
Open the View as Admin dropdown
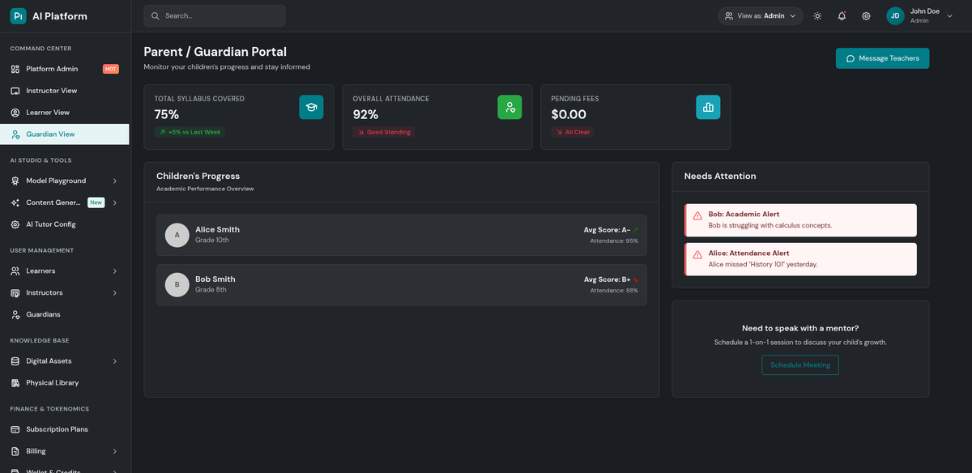tap(760, 16)
